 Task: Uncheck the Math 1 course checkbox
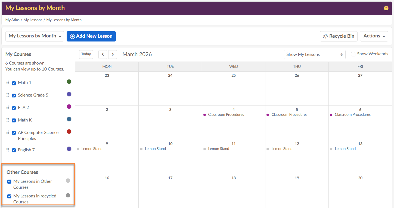tap(14, 83)
